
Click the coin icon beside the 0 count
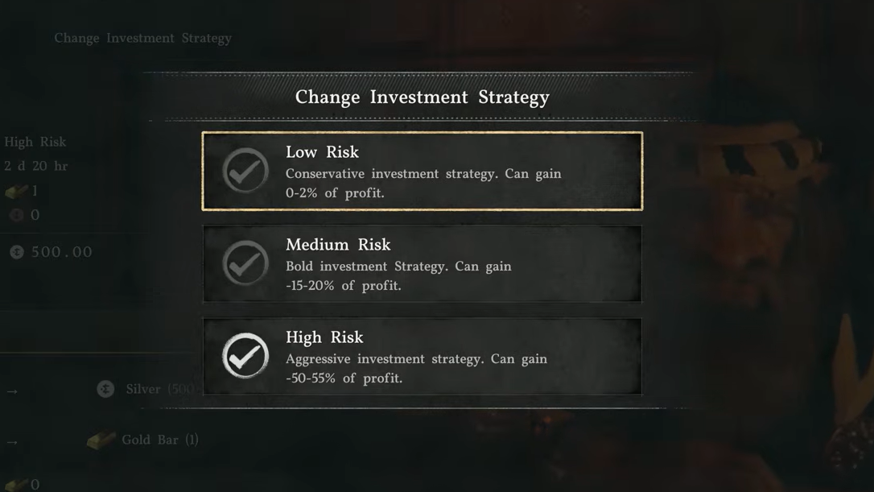tap(16, 215)
